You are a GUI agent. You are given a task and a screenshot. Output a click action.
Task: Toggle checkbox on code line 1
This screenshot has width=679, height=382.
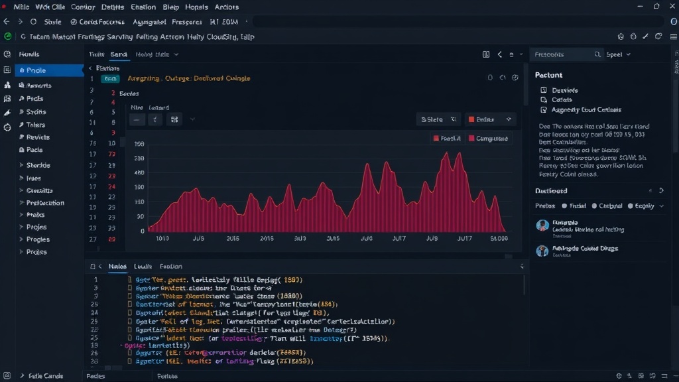[129, 280]
